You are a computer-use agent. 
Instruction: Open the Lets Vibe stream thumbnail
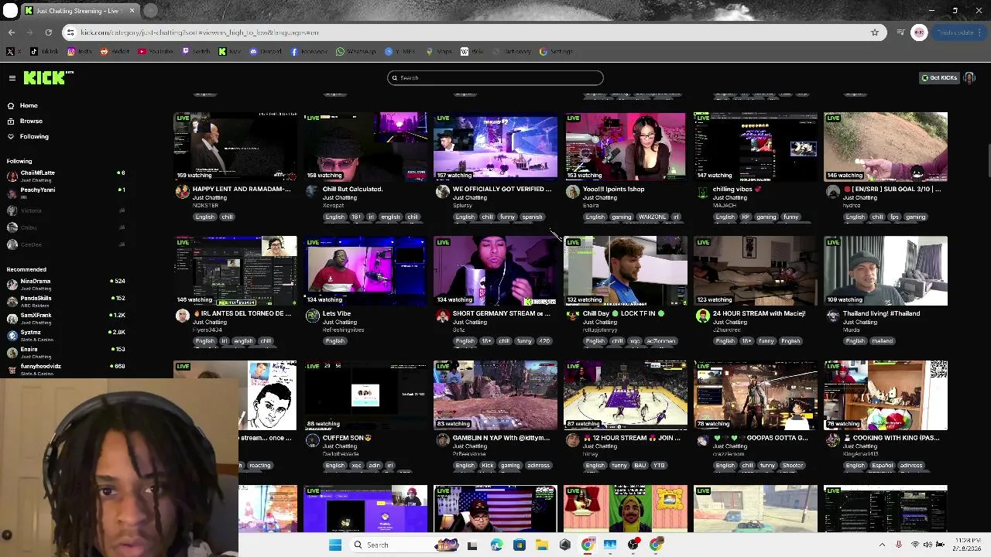[x=365, y=271]
